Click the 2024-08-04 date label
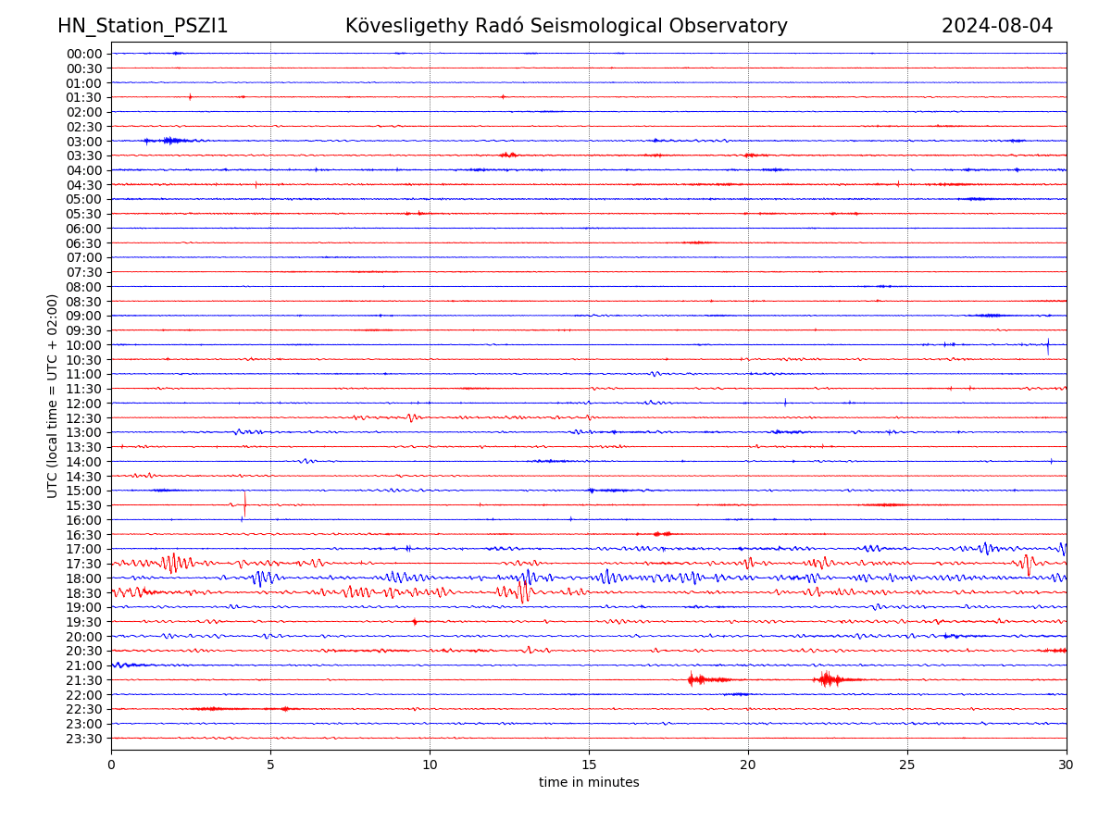The width and height of the screenshot is (1111, 833). 996,27
